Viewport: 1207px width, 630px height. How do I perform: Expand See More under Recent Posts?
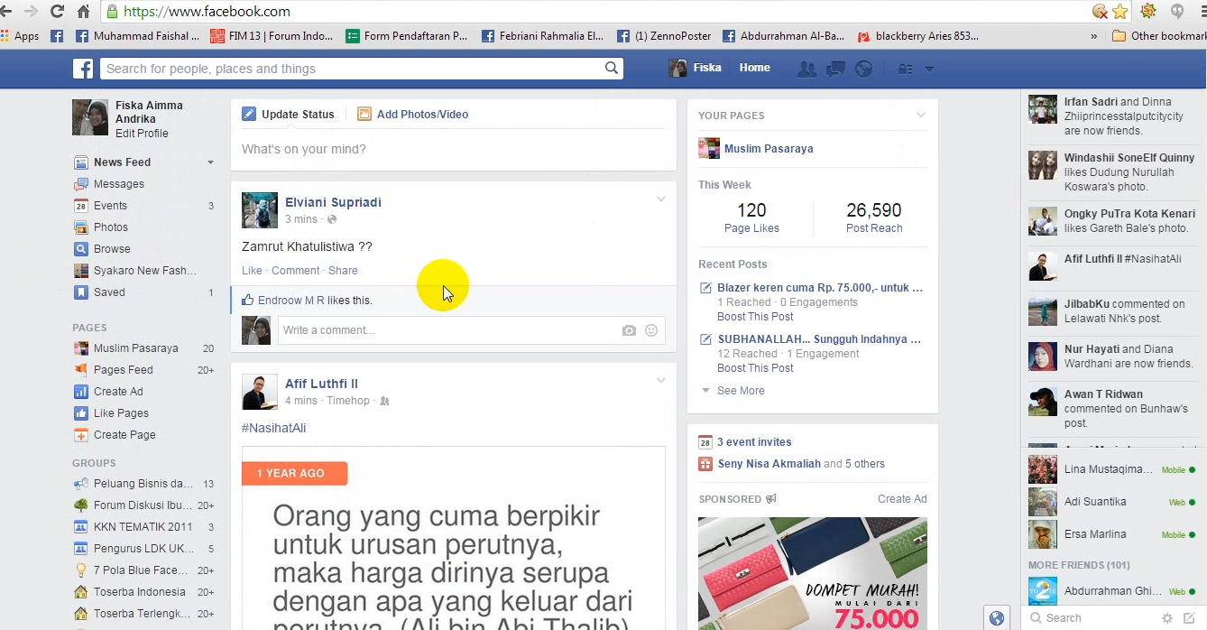740,391
